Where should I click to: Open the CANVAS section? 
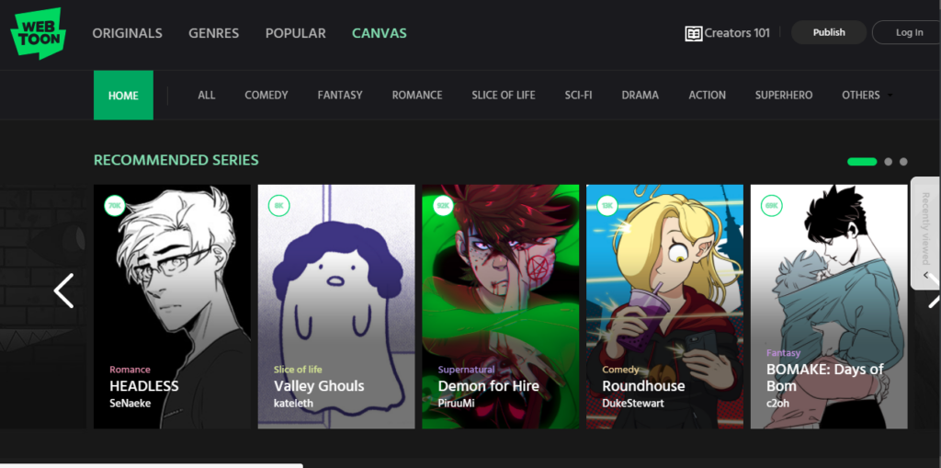(380, 33)
